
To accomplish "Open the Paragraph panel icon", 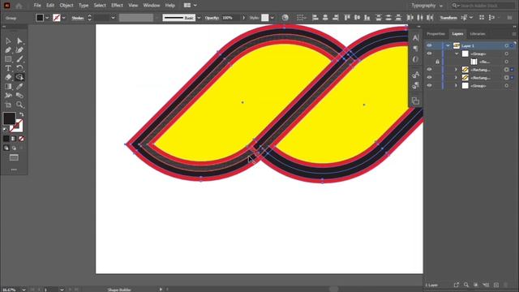I will [x=415, y=49].
